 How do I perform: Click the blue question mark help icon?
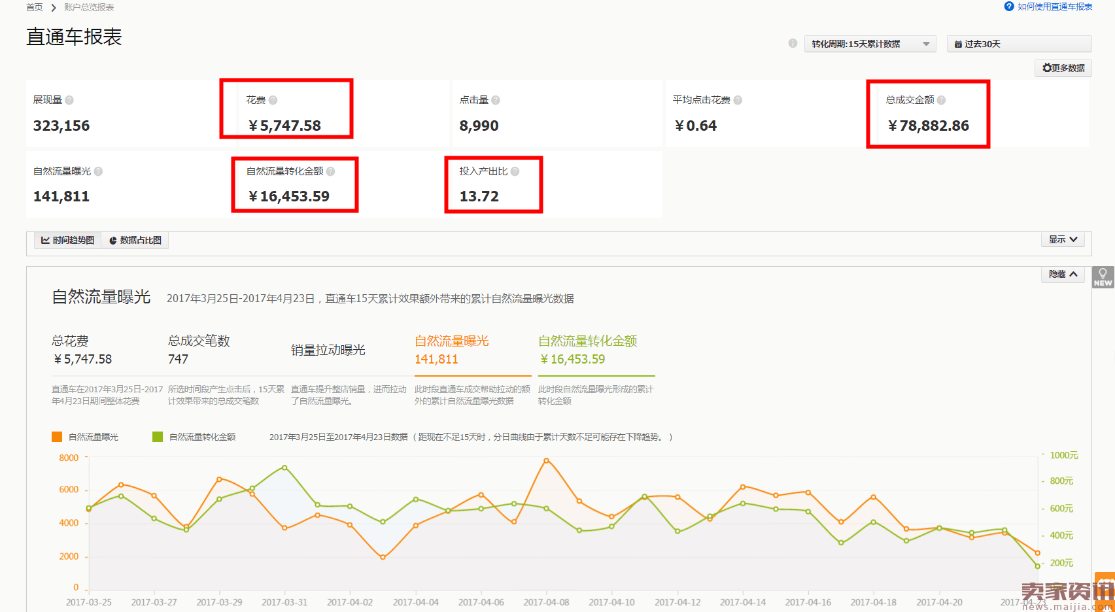coord(1009,7)
